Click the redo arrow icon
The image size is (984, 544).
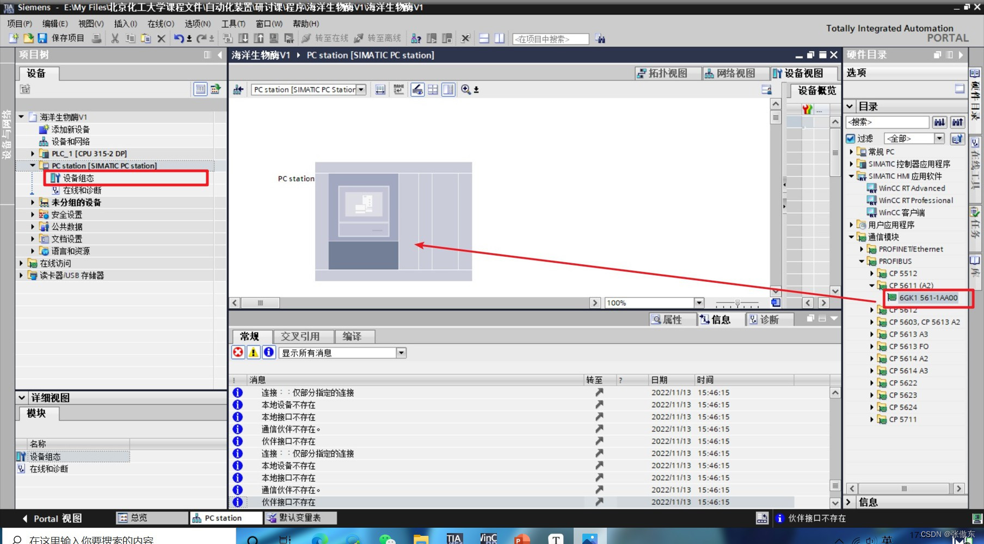pos(201,38)
